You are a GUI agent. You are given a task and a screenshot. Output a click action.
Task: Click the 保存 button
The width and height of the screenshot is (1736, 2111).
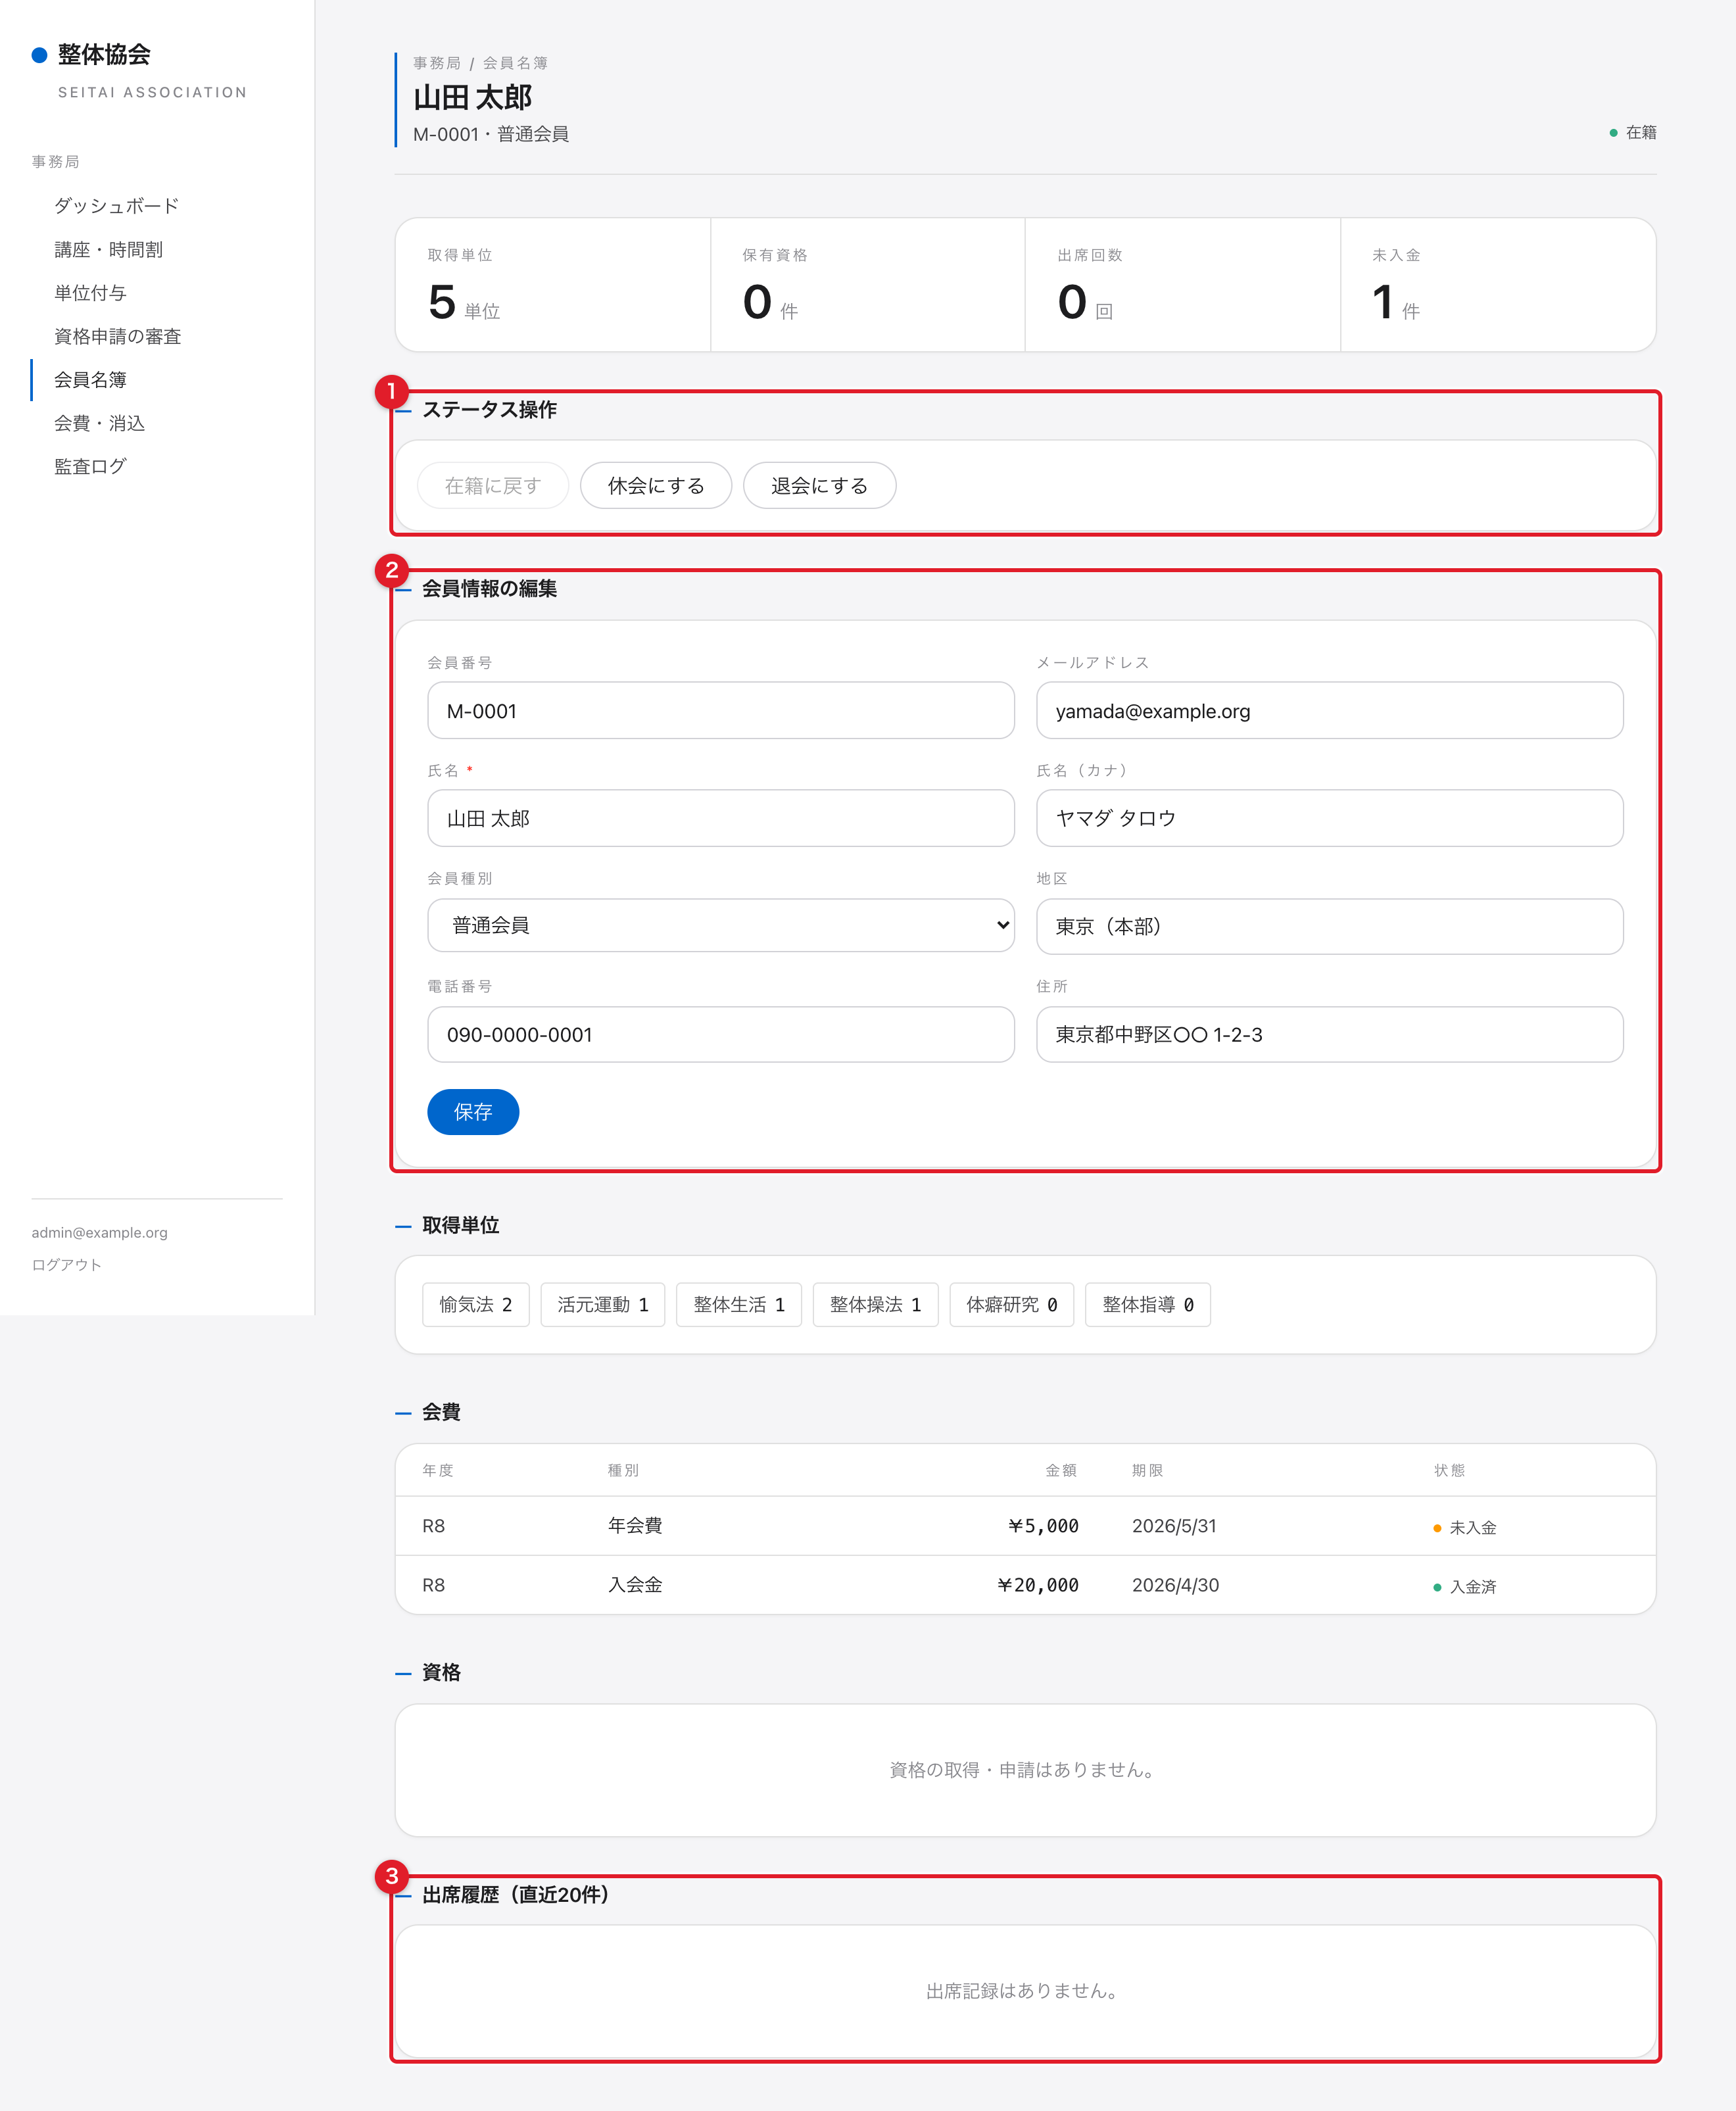coord(473,1112)
